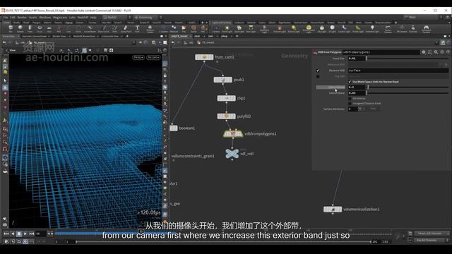The height and width of the screenshot is (254, 452).
Task: Select the Point Light shelf tool
Action: point(227,28)
